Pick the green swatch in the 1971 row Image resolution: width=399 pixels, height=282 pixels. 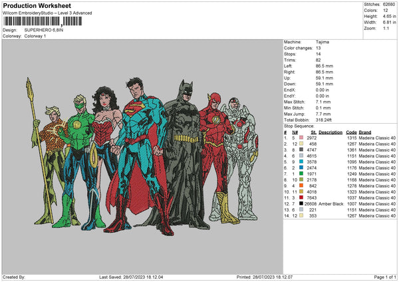(x=301, y=174)
